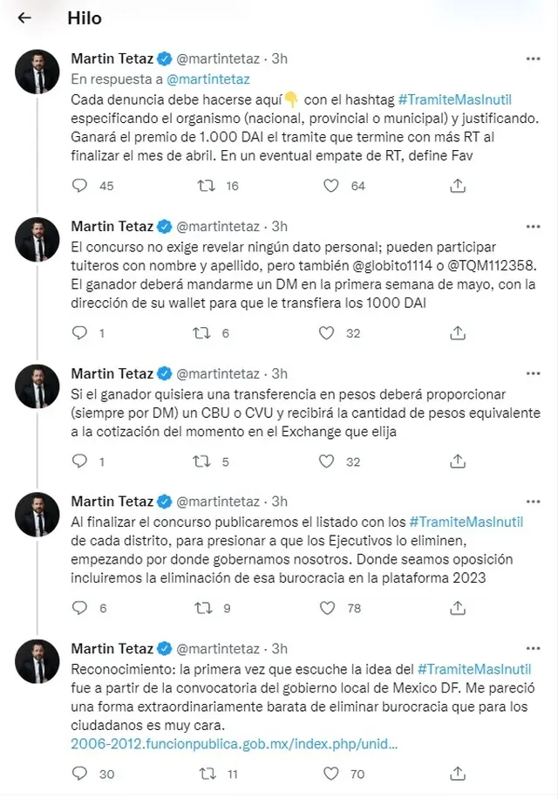Open more options on the CBU o CVU tweet

533,373
